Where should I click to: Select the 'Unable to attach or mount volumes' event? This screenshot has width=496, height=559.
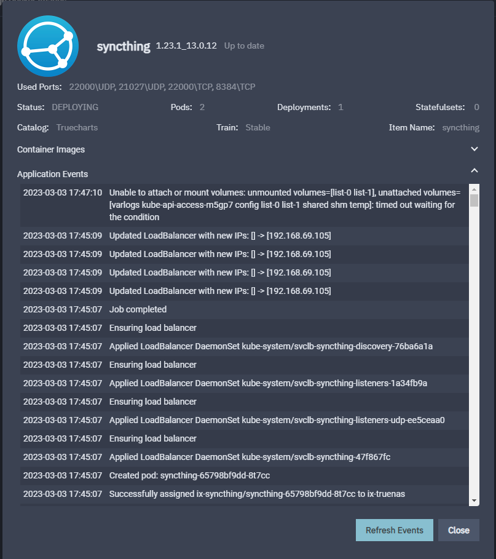pos(245,205)
